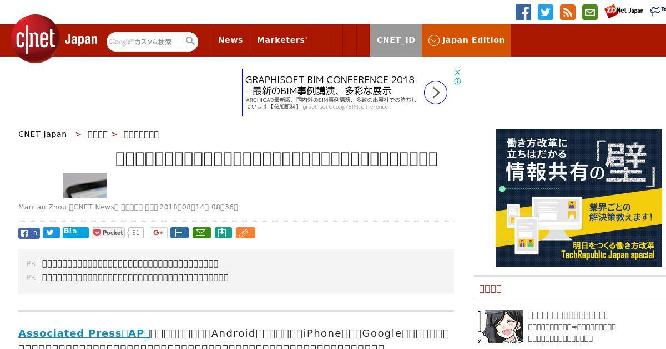Click the Pocket count bubble 51
The width and height of the screenshot is (666, 349).
pyautogui.click(x=136, y=233)
